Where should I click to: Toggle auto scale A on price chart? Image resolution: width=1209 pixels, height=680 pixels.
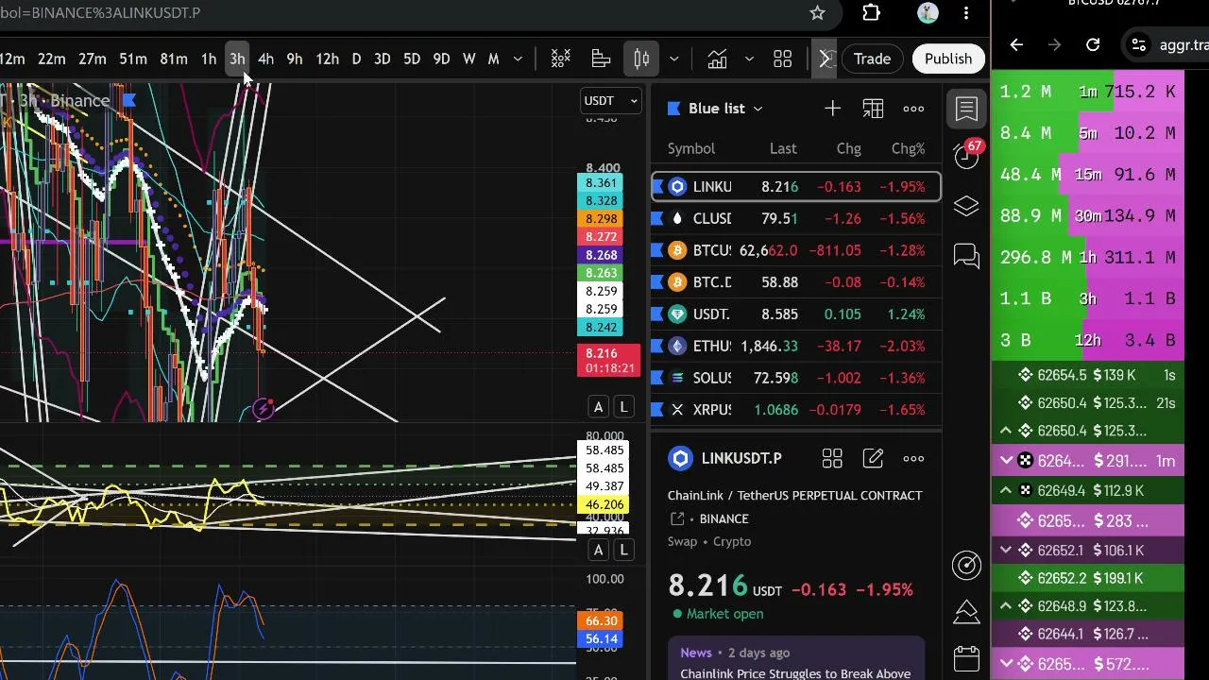point(598,407)
